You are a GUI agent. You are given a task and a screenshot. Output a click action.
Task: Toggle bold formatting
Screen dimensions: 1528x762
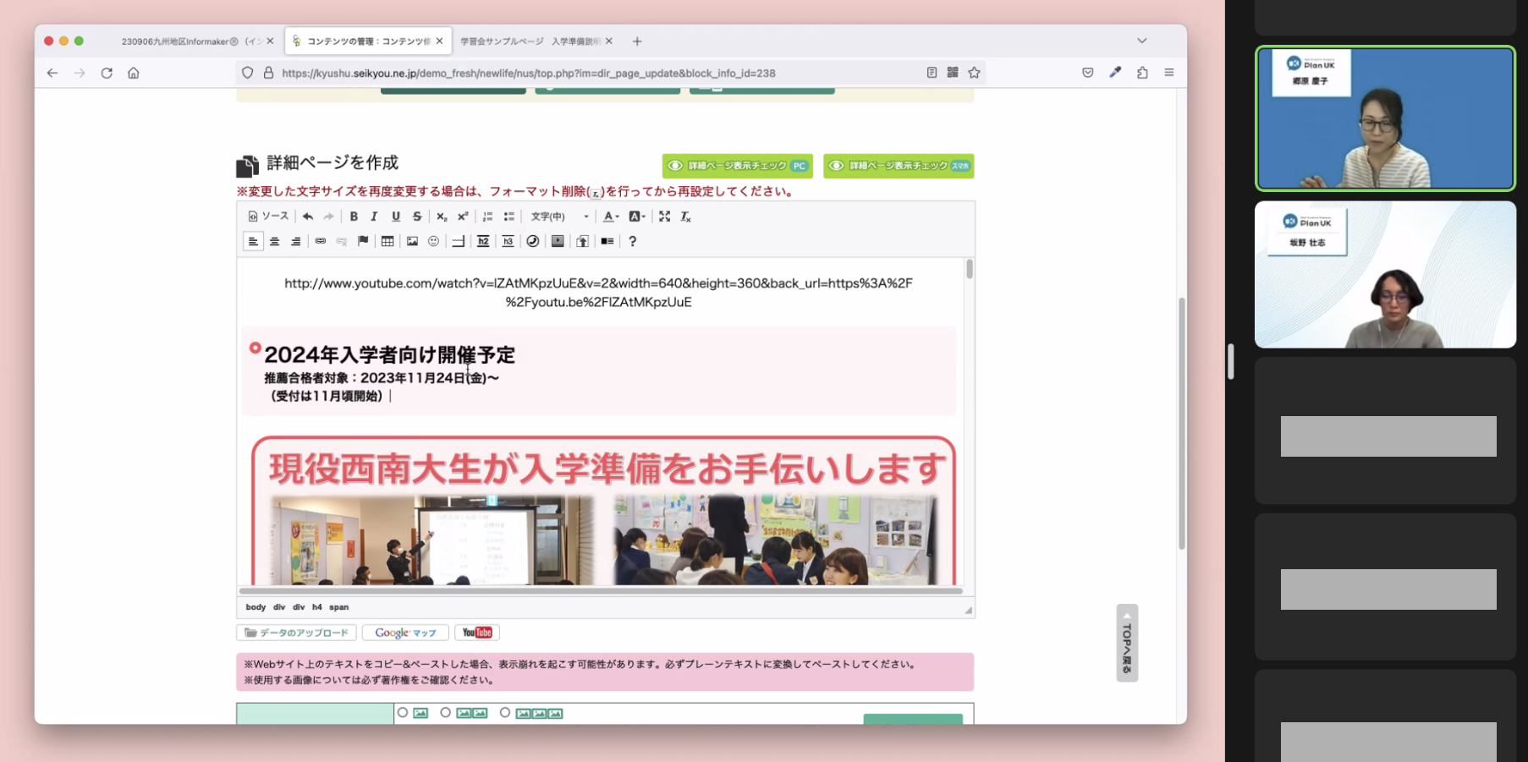354,217
